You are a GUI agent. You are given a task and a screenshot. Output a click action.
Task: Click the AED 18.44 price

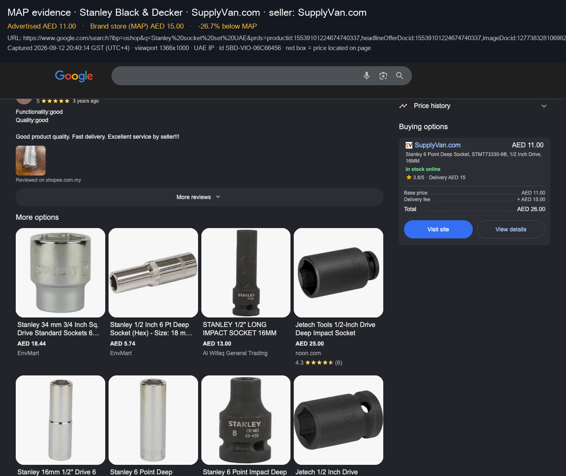(x=31, y=344)
